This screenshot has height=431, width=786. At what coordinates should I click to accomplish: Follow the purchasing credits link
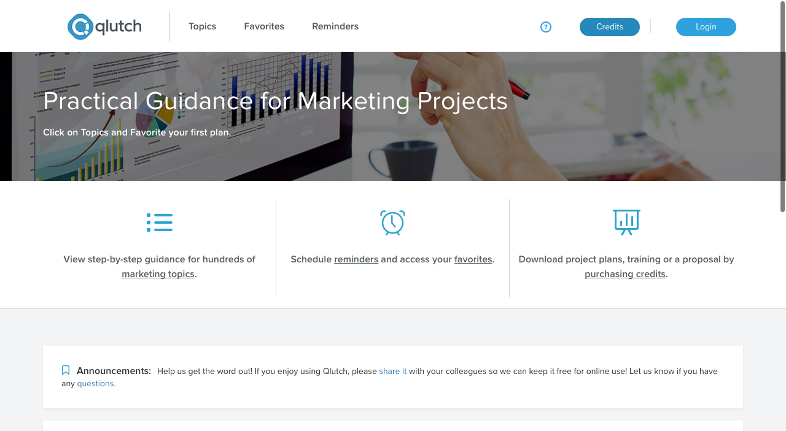625,274
